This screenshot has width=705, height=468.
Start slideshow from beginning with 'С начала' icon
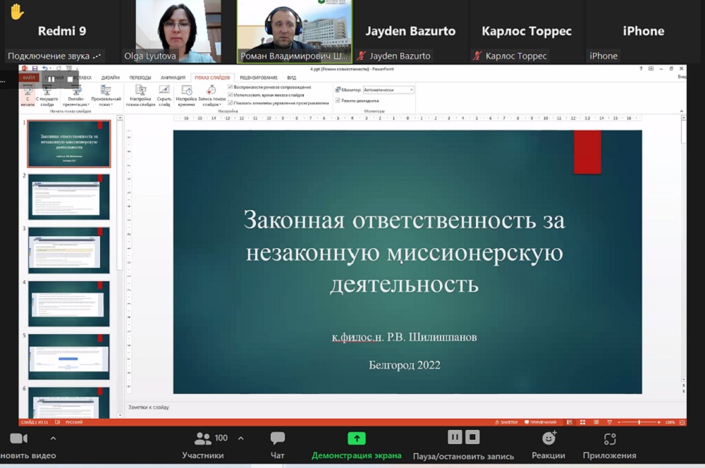[27, 93]
